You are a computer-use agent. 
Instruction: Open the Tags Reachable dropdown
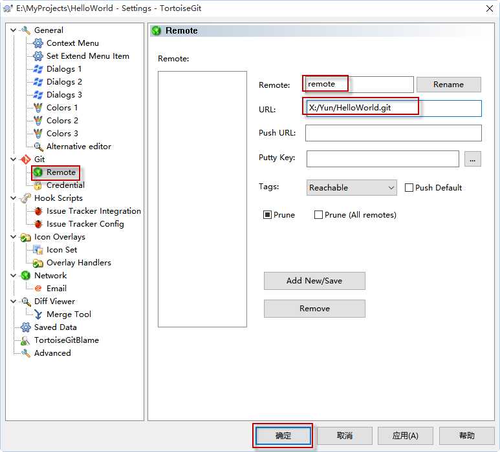pos(352,188)
